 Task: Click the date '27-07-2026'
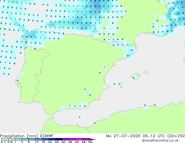tap(127, 136)
